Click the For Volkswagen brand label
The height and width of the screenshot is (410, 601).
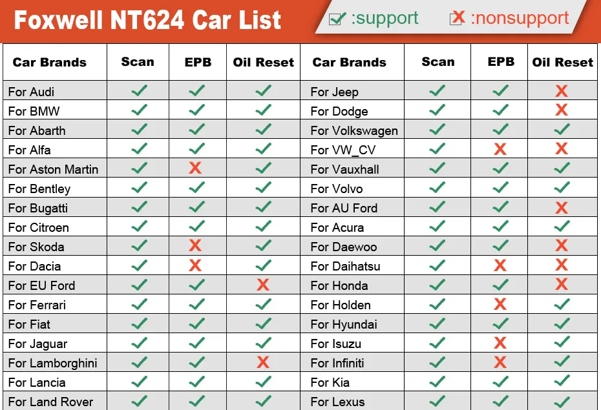(x=354, y=130)
